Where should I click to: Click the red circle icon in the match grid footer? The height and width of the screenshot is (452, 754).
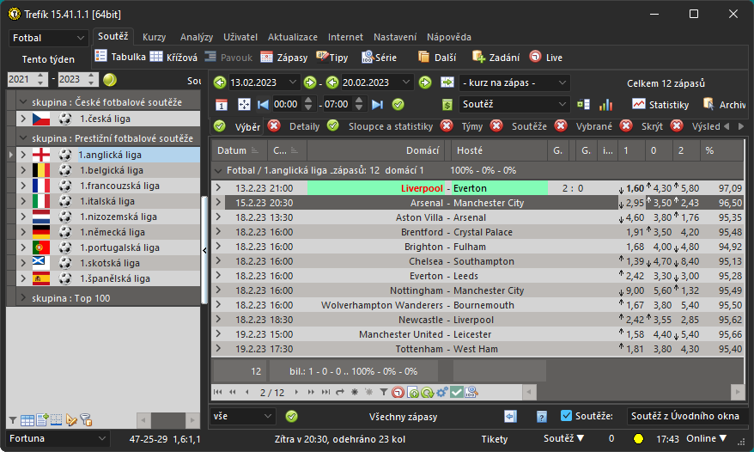point(398,393)
